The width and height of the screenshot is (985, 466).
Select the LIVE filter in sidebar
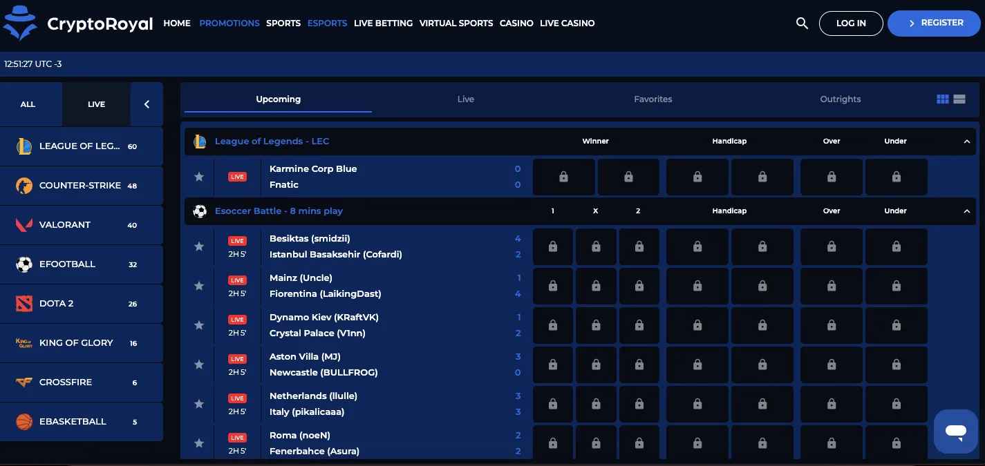[x=96, y=104]
